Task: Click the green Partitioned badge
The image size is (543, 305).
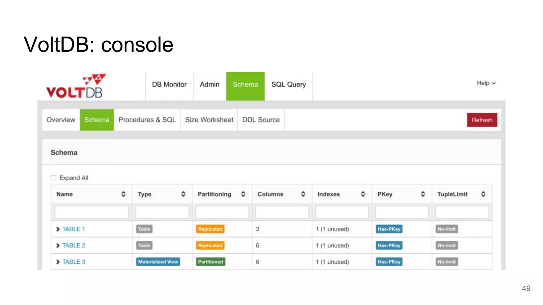Action: [211, 262]
